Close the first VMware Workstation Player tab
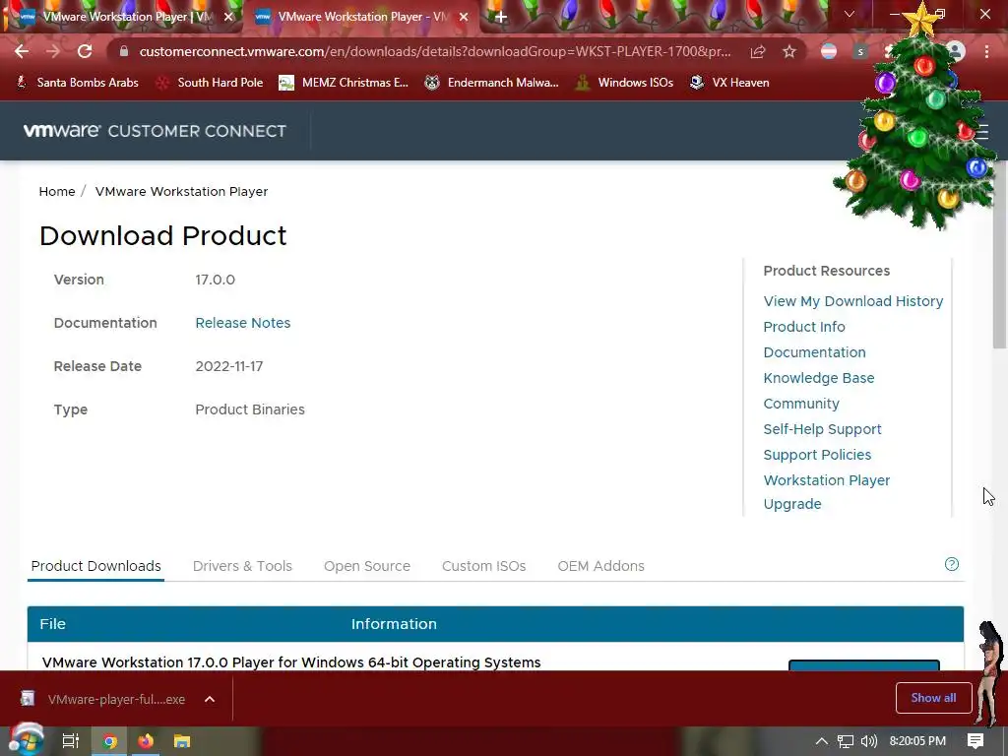The height and width of the screenshot is (756, 1008). [228, 18]
